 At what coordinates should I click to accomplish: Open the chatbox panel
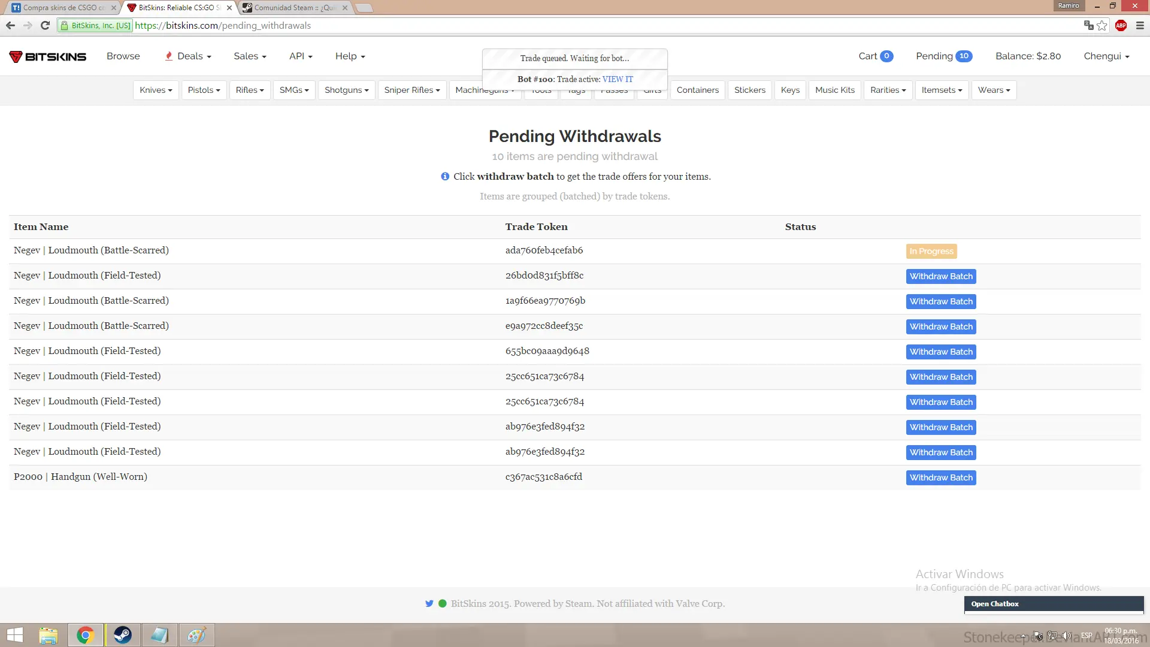coord(1054,604)
